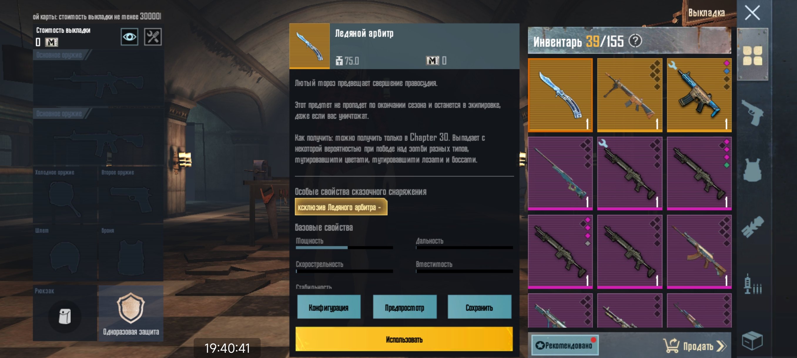Viewport: 797px width, 358px height.
Task: Click the Мощность stat bar
Action: pyautogui.click(x=344, y=248)
